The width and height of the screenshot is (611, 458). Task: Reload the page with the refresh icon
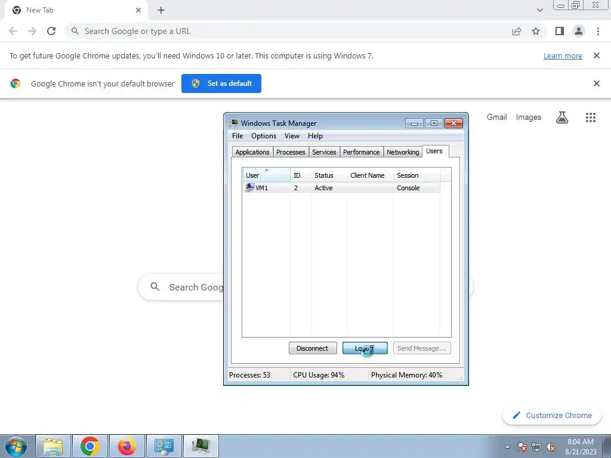(x=51, y=31)
